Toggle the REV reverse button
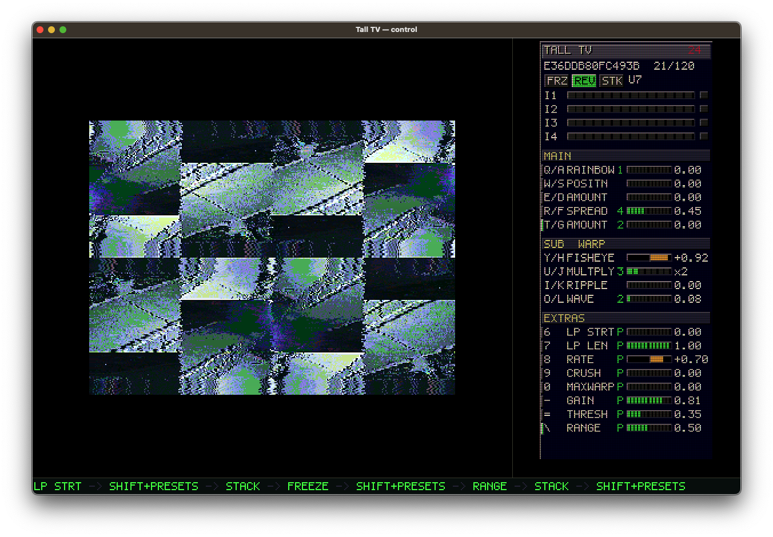Viewport: 773px width, 537px height. pyautogui.click(x=584, y=81)
